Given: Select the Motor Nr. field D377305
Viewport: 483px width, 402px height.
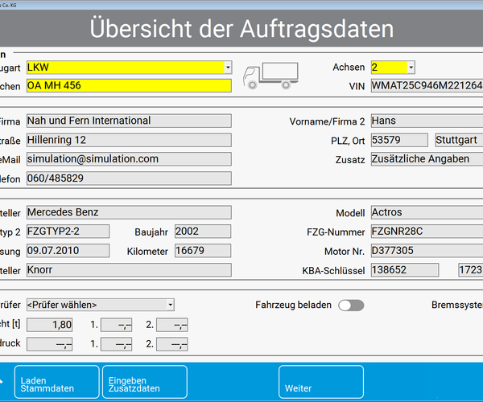Looking at the screenshot, I should pos(427,251).
